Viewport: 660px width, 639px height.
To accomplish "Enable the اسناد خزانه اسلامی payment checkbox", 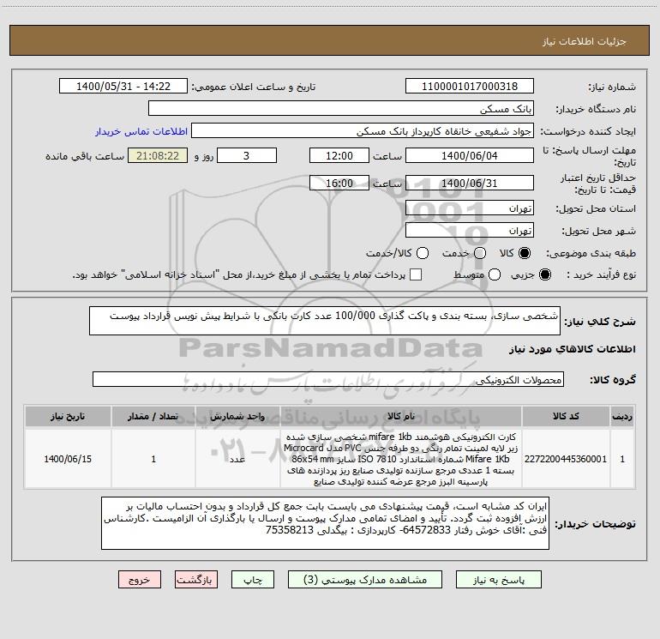I will pos(416,274).
